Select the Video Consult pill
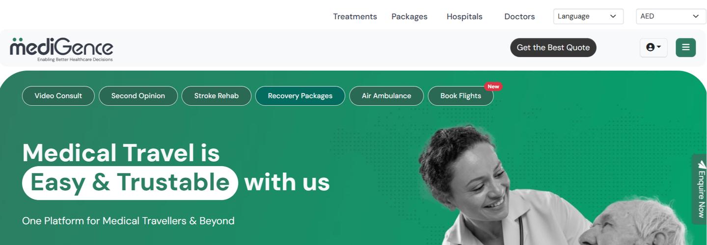This screenshot has height=245, width=707. pyautogui.click(x=58, y=96)
